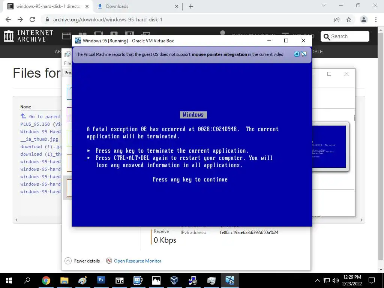Open the PLUS_95.ISO file link
The height and width of the screenshot is (288, 384).
[x=40, y=124]
